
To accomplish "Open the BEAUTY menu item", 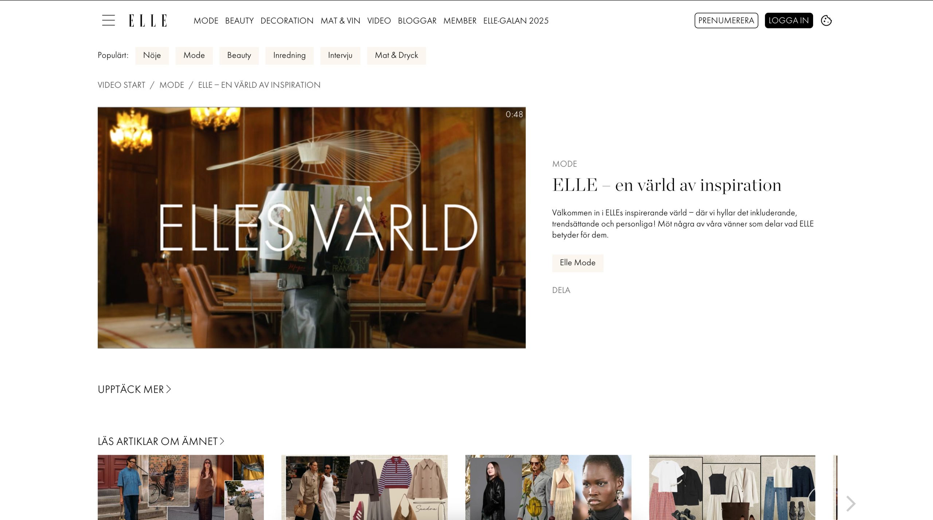I will pyautogui.click(x=239, y=21).
